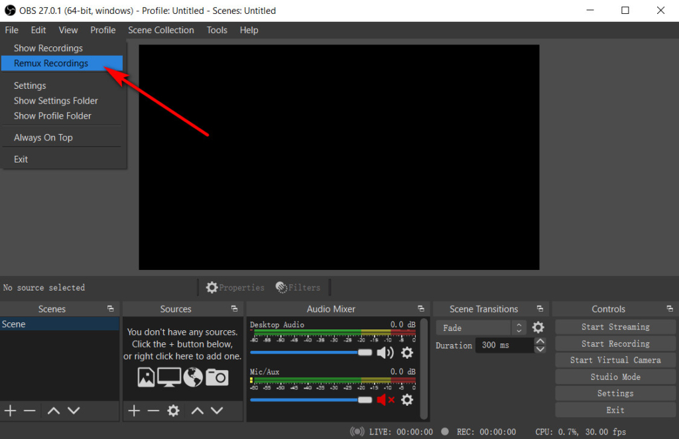Open Desktop Audio options gear
The width and height of the screenshot is (679, 439).
pos(407,353)
